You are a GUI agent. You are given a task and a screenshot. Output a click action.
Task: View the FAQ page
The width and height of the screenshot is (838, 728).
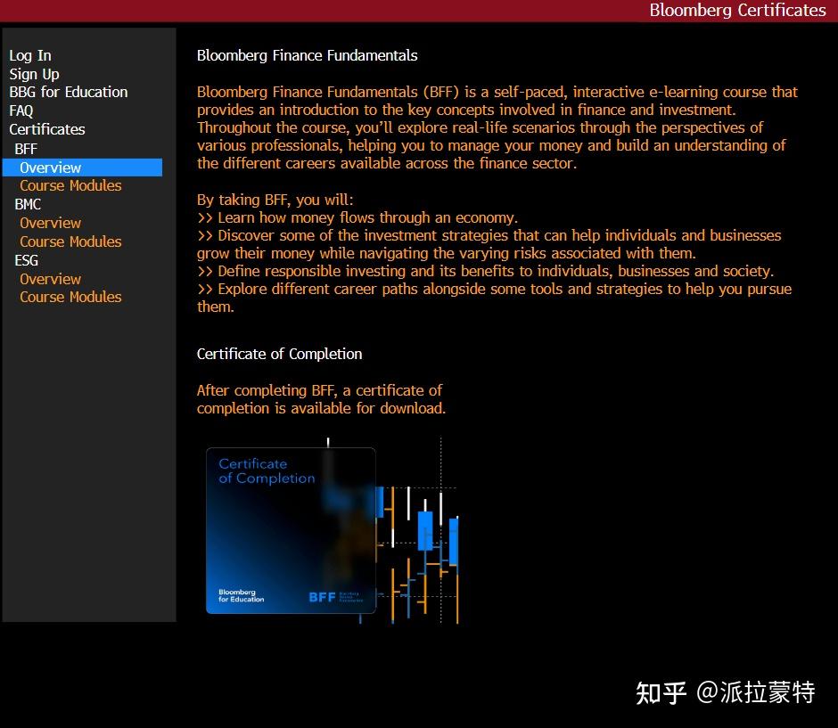tap(20, 110)
